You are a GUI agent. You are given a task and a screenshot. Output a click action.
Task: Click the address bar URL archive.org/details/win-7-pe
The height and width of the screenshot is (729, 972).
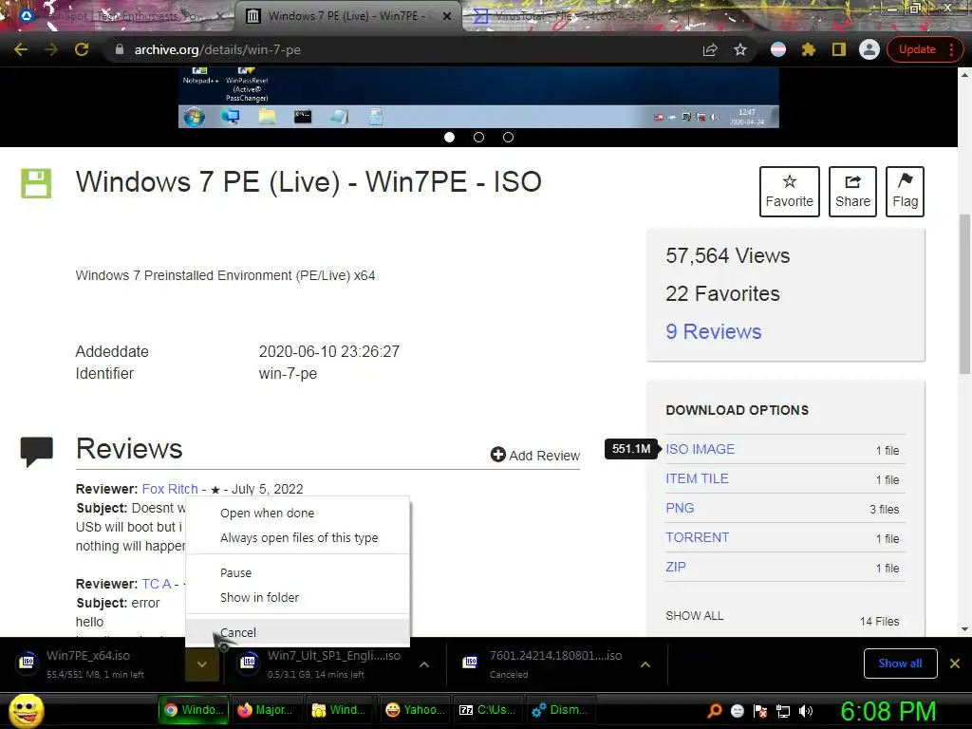(x=217, y=49)
